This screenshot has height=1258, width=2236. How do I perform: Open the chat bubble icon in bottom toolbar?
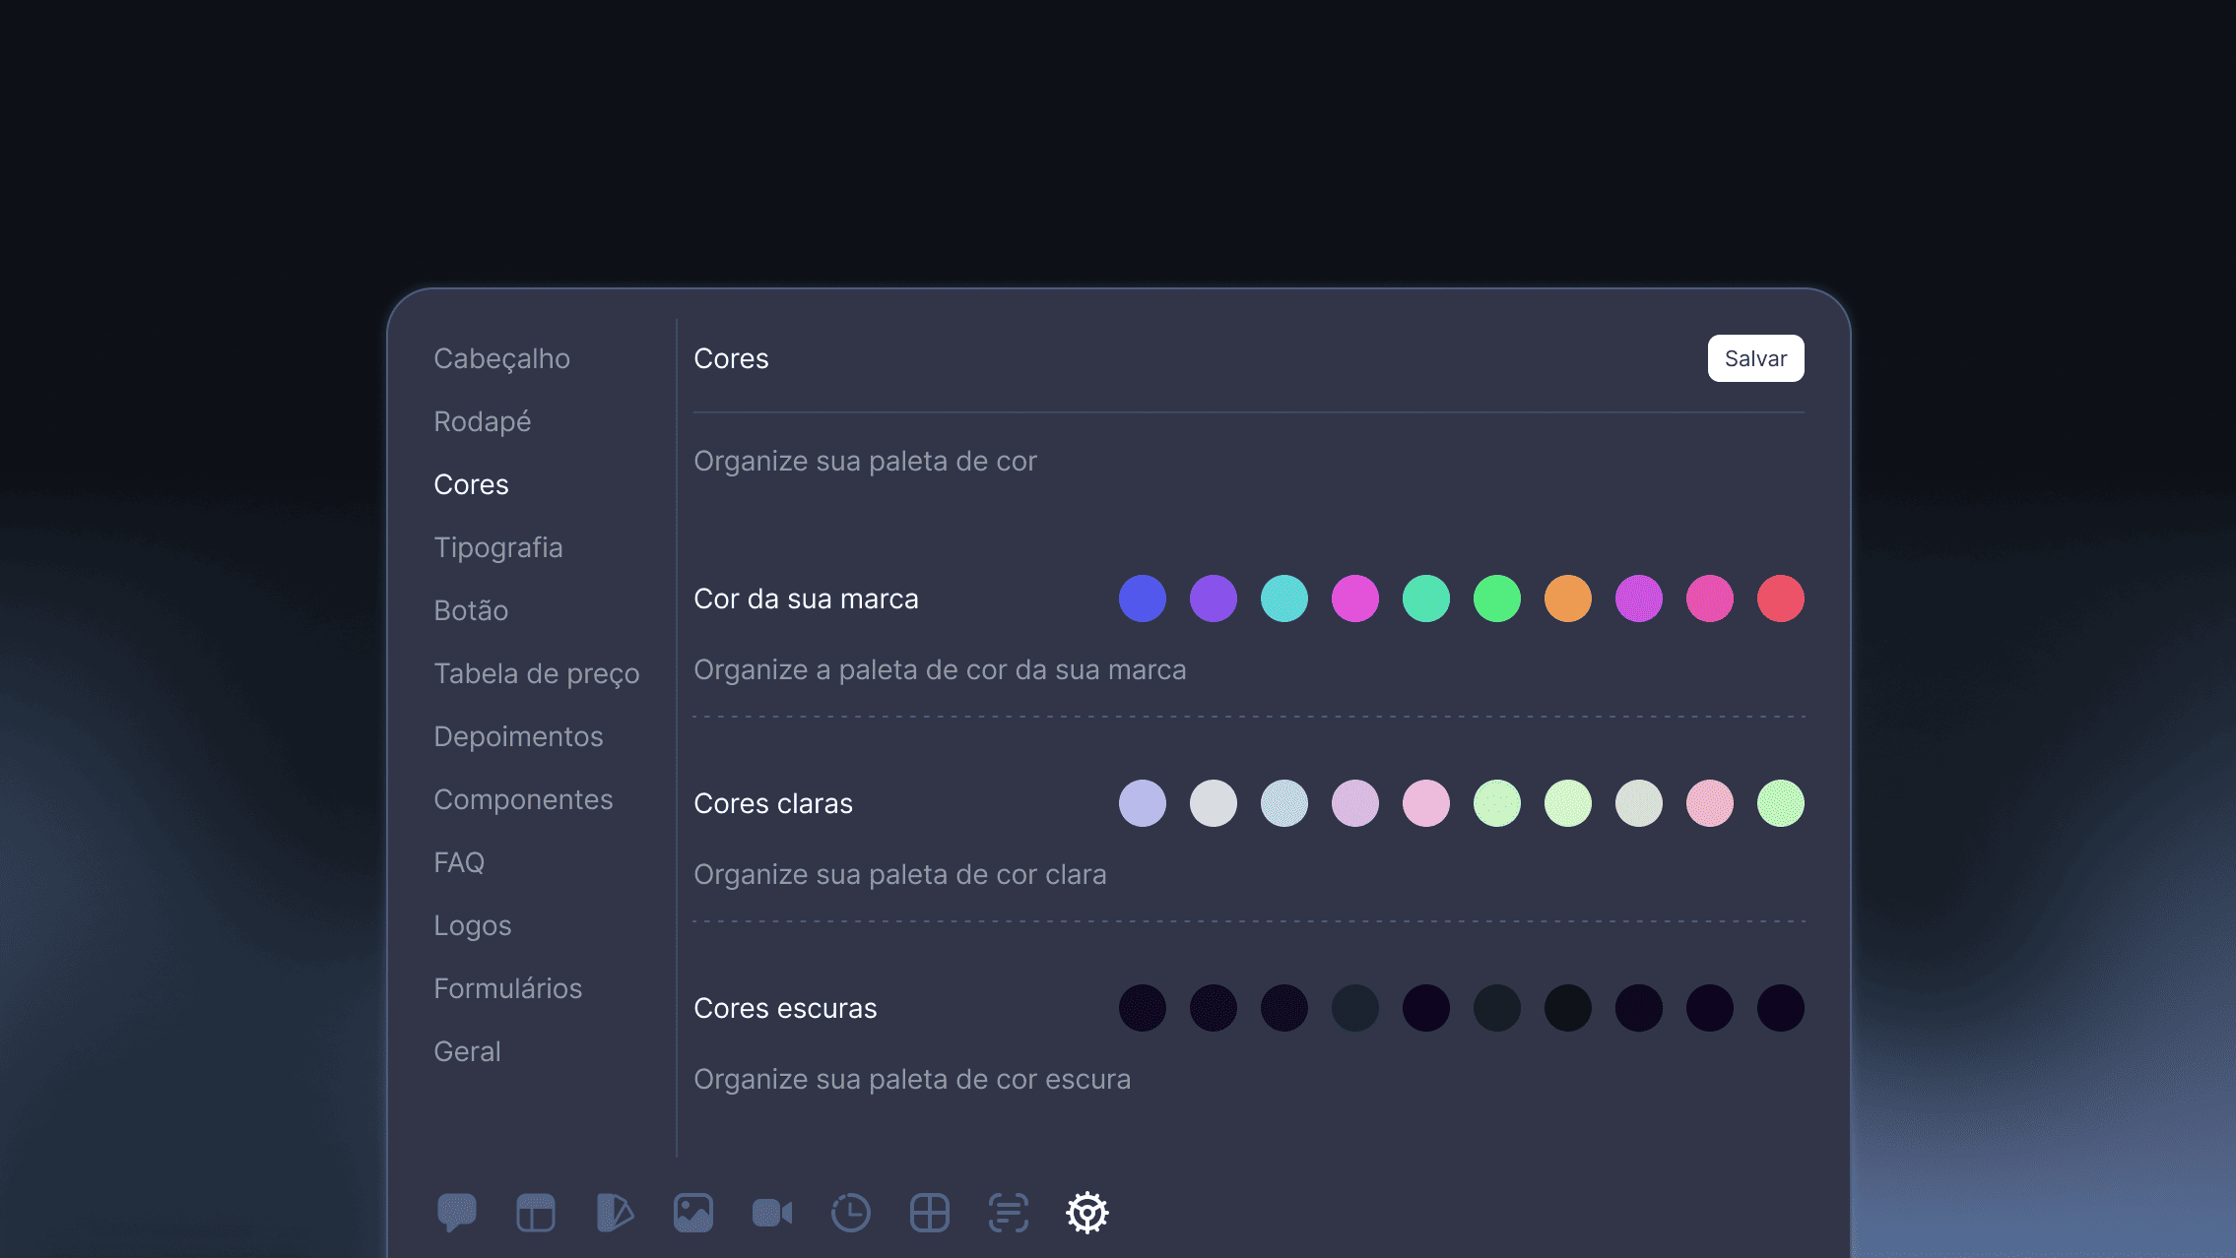click(456, 1212)
